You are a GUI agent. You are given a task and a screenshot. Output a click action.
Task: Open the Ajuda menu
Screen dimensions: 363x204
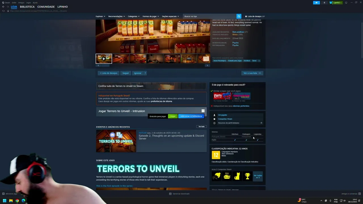35,3
